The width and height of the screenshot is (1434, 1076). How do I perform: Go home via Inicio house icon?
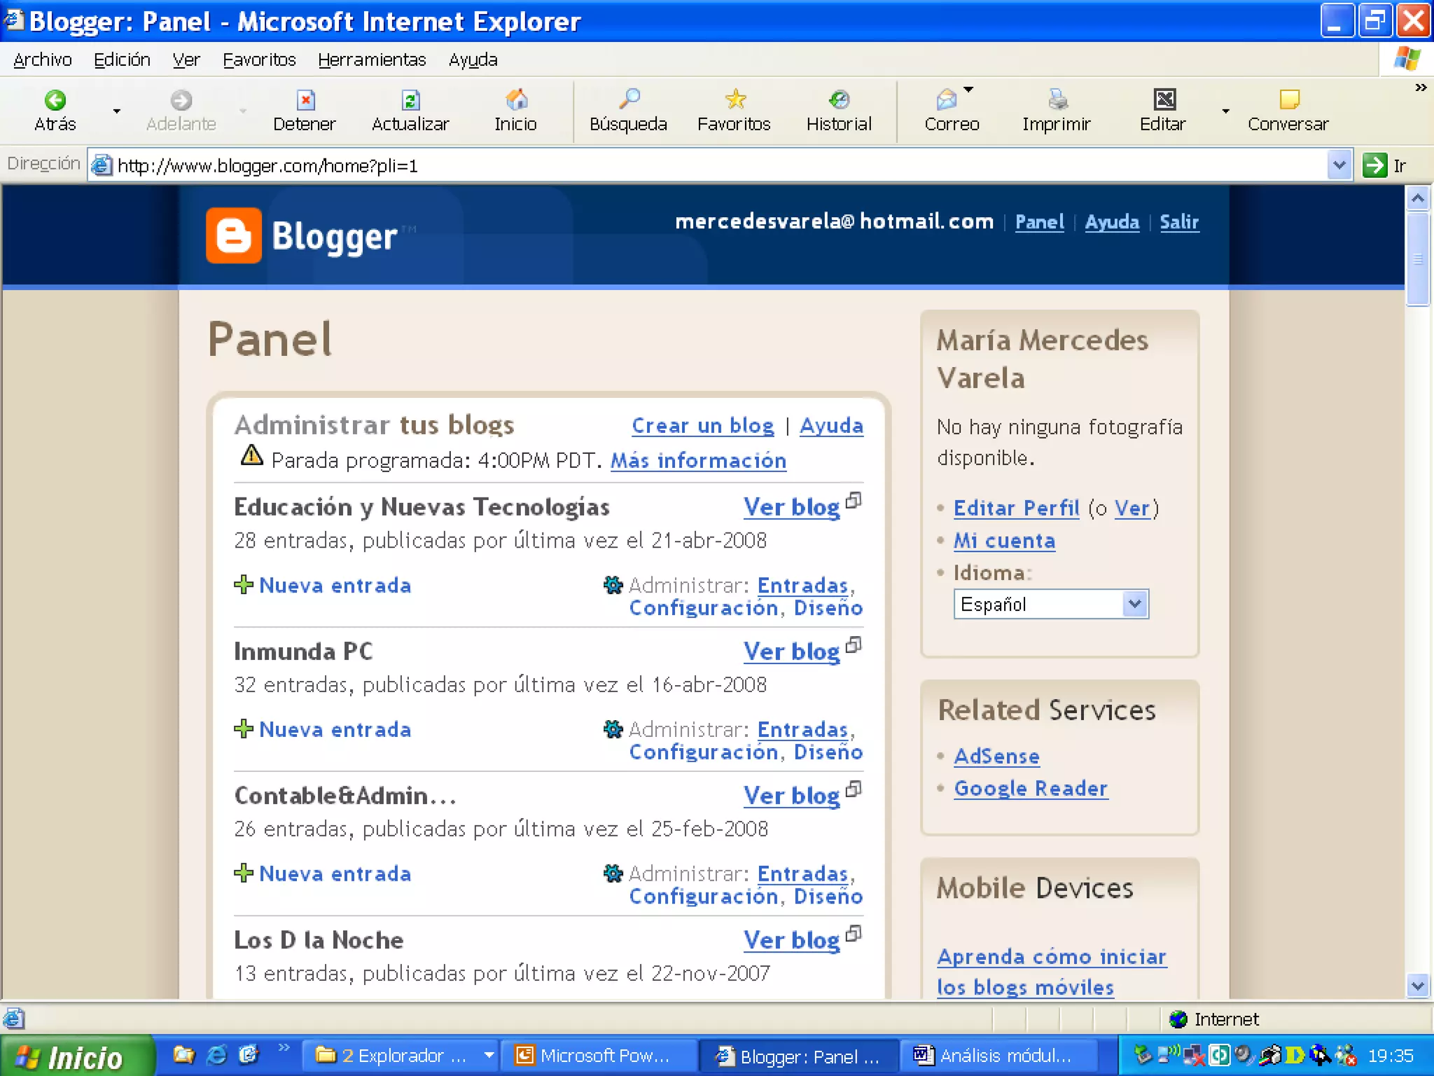[516, 101]
